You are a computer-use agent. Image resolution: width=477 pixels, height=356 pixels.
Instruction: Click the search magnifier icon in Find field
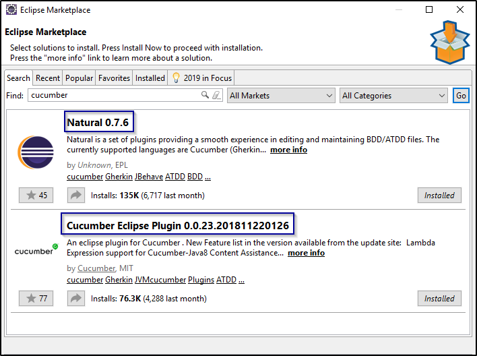tap(205, 96)
